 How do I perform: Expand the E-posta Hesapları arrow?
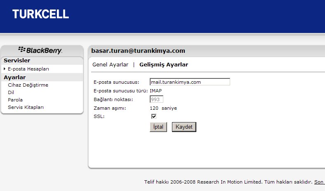(x=5, y=68)
